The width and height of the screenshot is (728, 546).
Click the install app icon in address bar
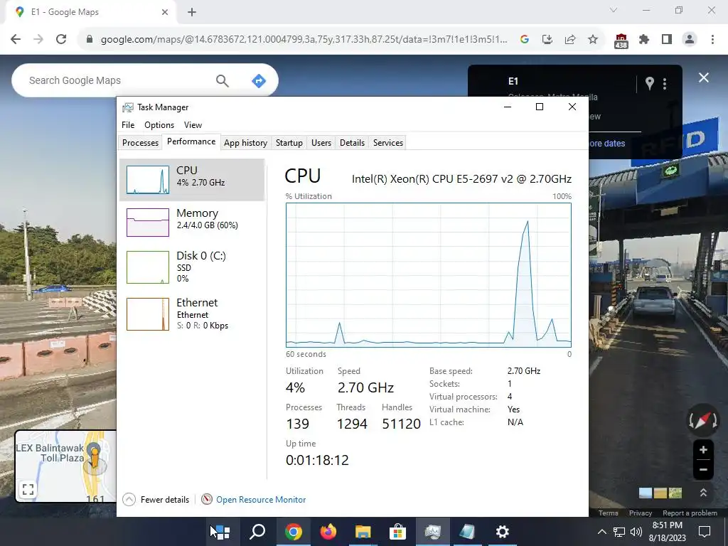tap(547, 40)
